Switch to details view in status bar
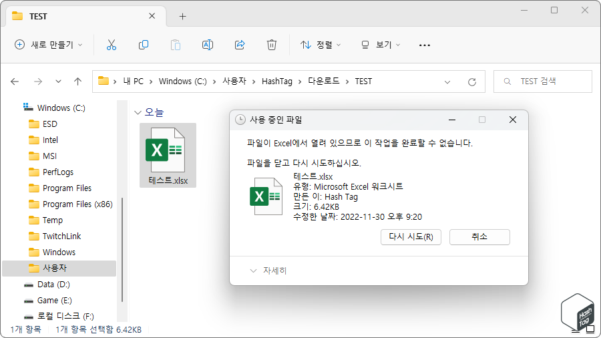 576,330
